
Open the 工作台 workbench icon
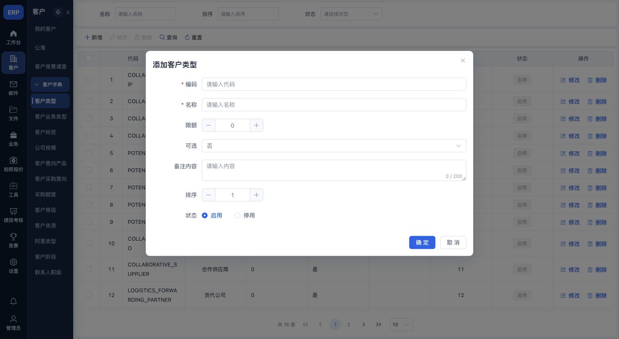[x=14, y=34]
